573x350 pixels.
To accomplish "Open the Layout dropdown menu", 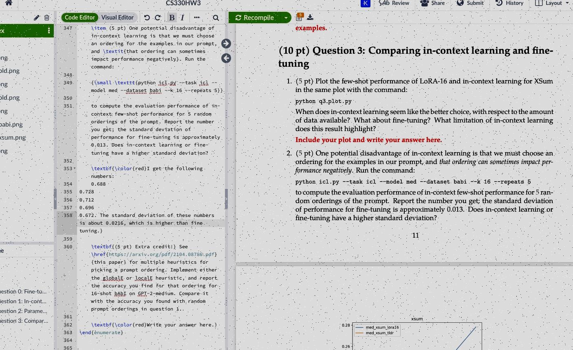I will coord(552,3).
